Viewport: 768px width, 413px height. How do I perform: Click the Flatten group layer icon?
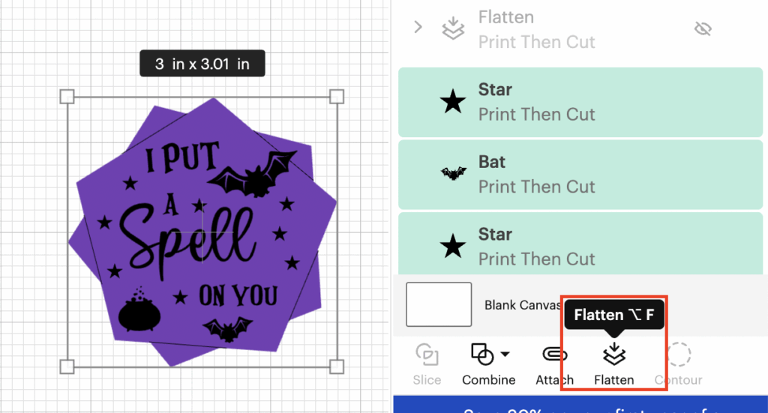pyautogui.click(x=453, y=29)
